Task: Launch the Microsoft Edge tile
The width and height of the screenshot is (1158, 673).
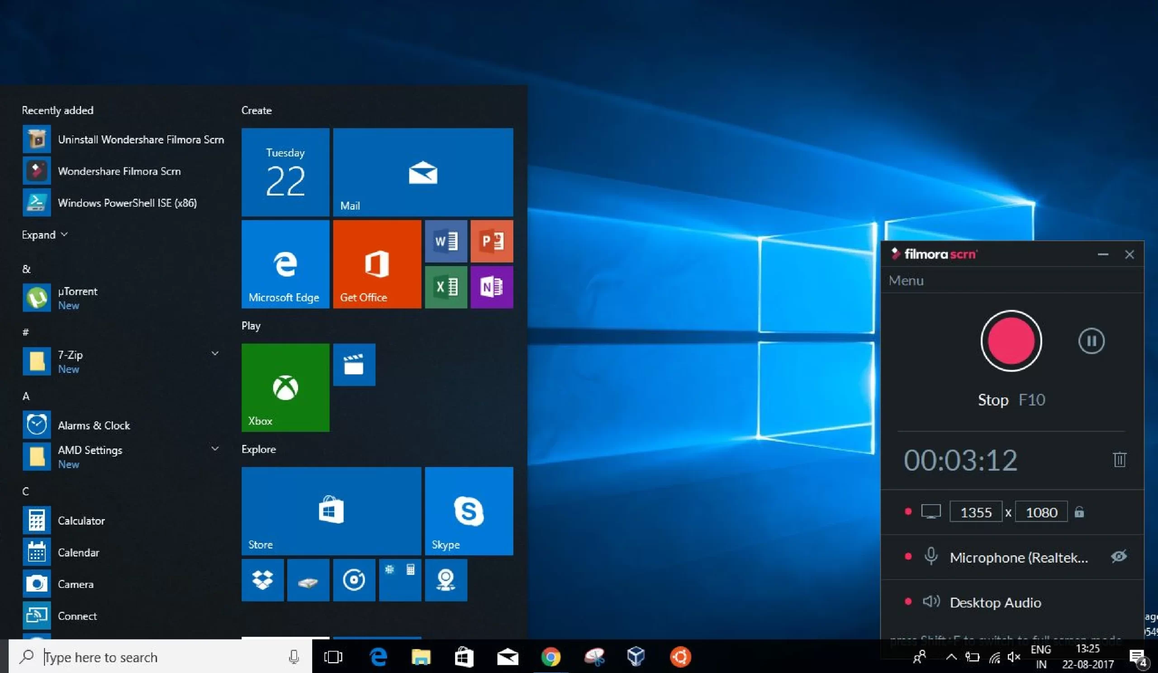Action: 285,264
